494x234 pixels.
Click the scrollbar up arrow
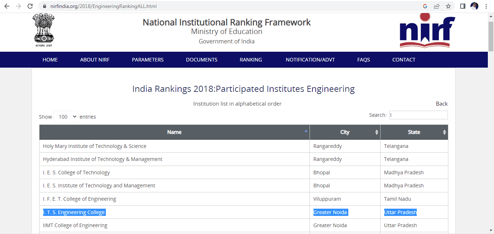click(491, 16)
